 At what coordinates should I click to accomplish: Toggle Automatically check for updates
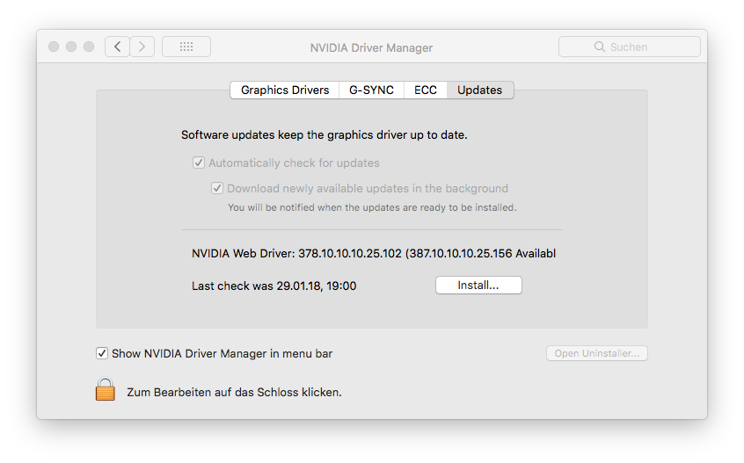[x=199, y=163]
